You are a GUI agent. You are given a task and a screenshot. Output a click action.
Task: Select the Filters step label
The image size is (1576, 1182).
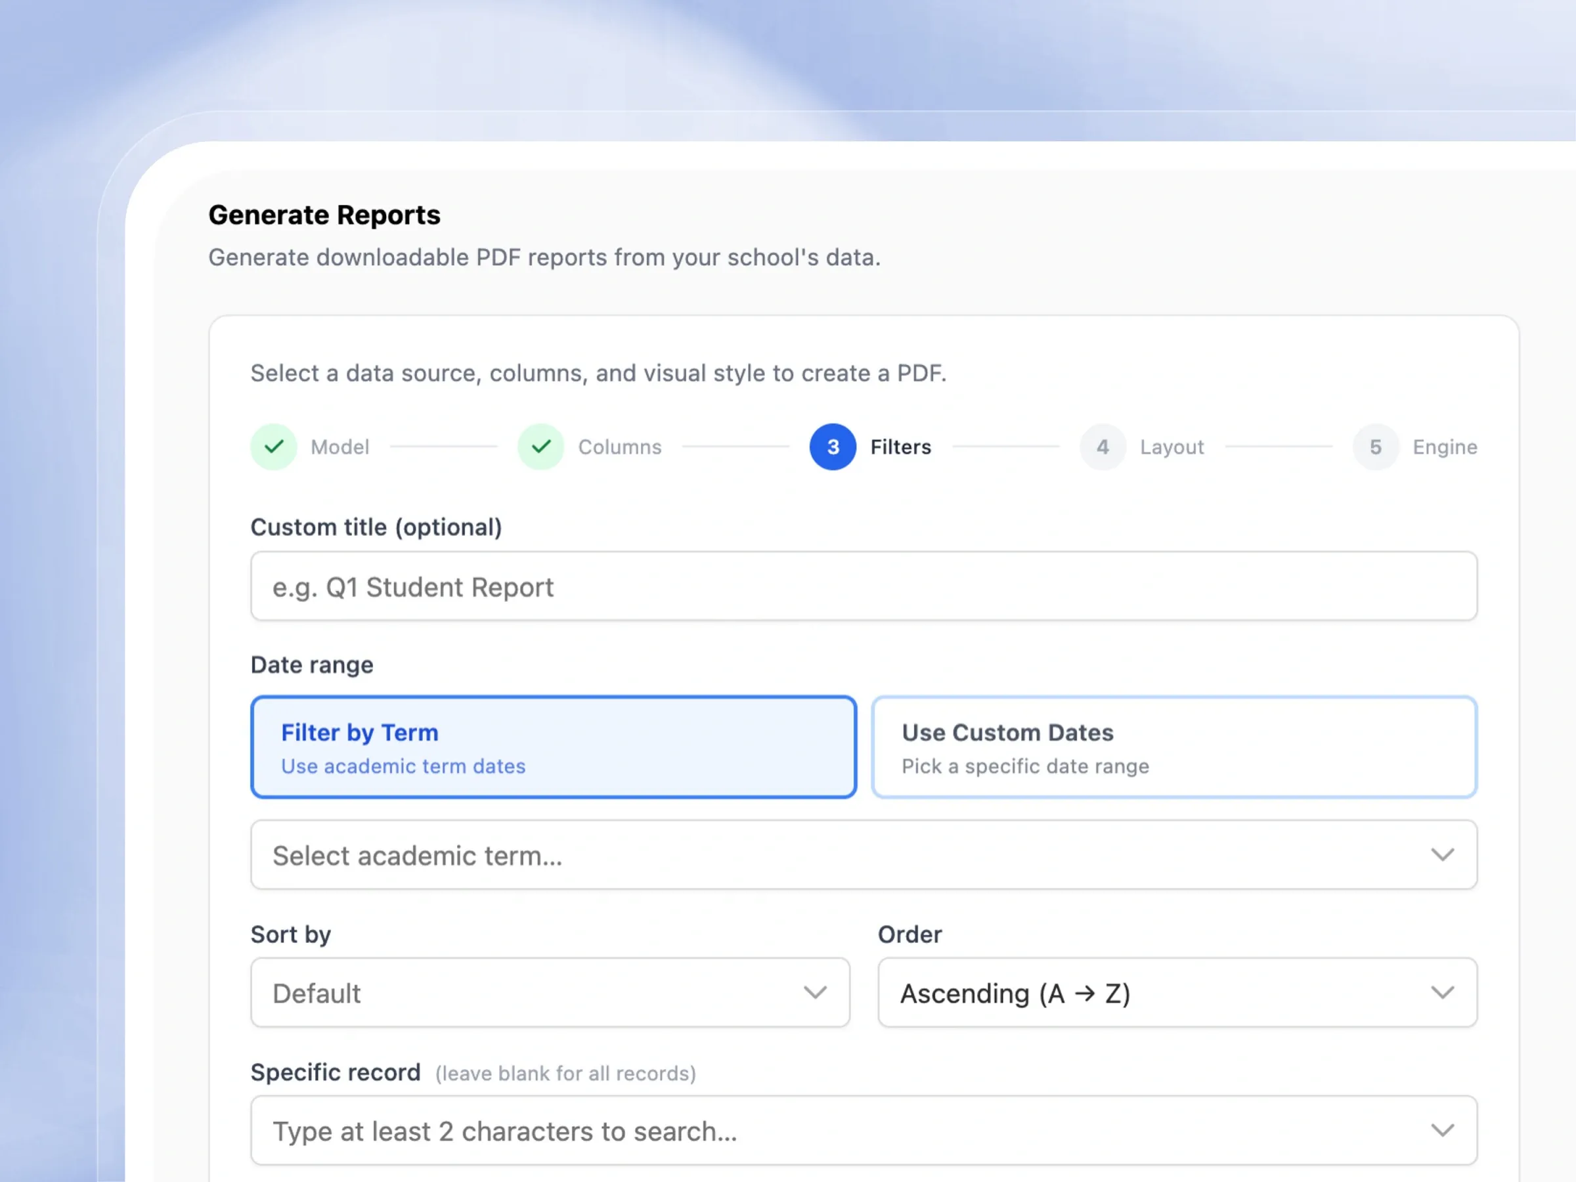click(x=900, y=447)
